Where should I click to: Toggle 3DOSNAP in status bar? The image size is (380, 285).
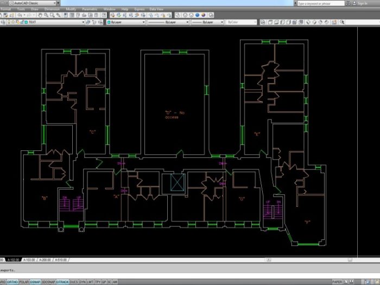[48, 282]
